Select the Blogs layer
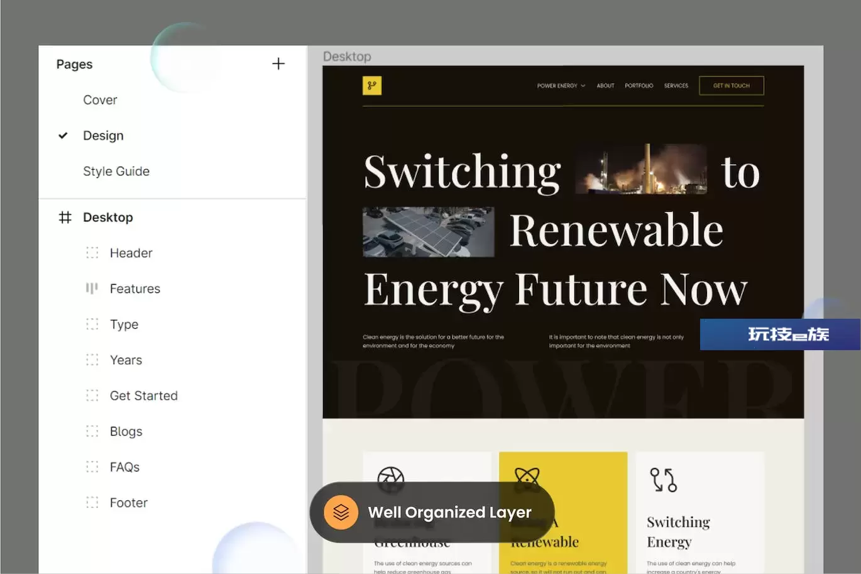 126,431
